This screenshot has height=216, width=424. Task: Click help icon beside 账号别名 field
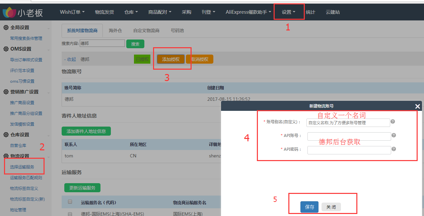[393, 122]
